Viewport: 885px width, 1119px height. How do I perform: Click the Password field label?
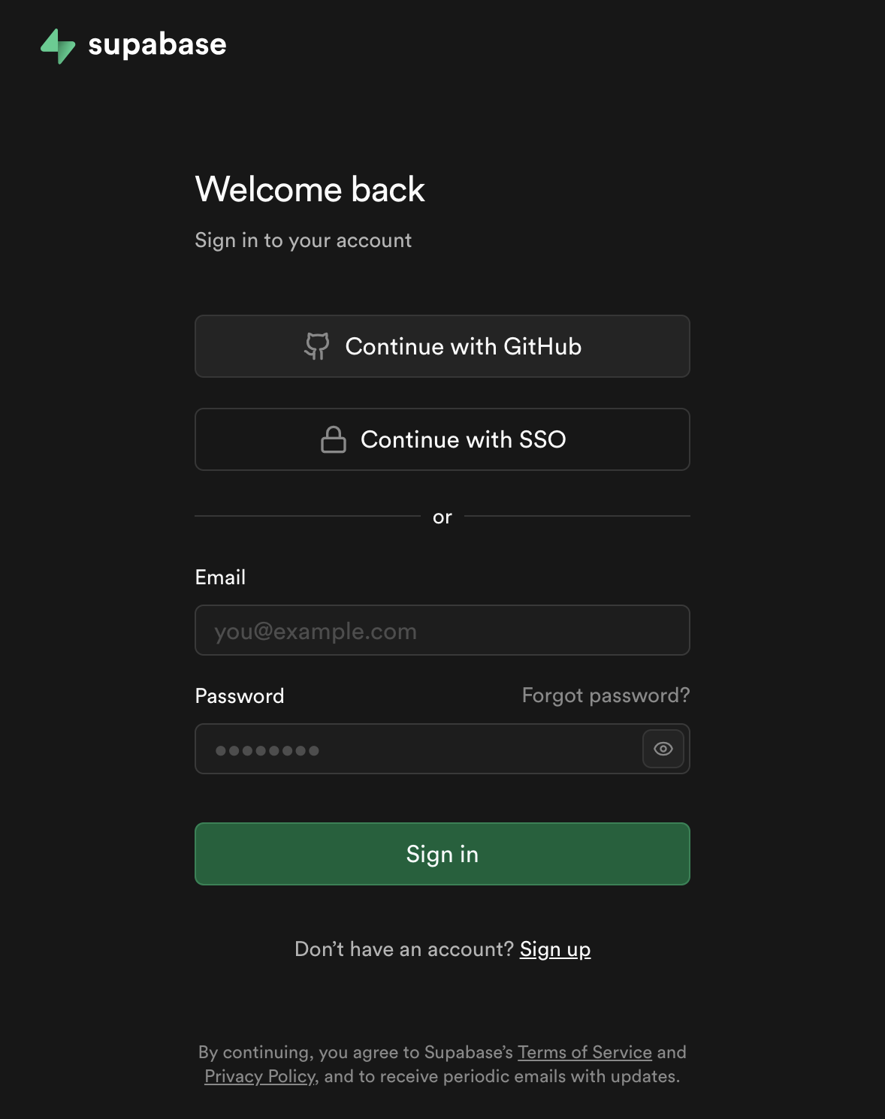[x=240, y=696]
